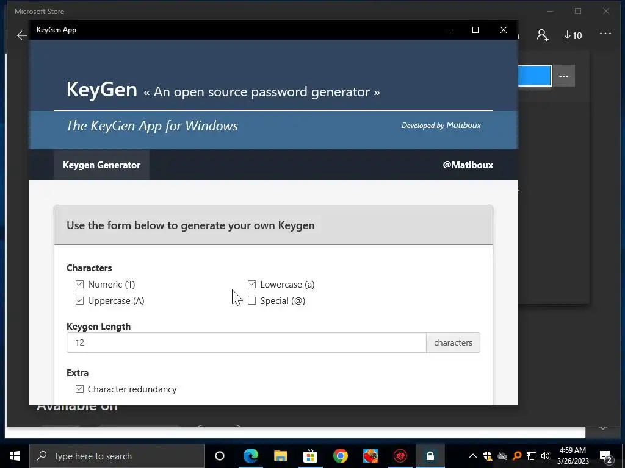This screenshot has width=625, height=468.
Task: Select the KeyGen App lock taskbar icon
Action: coord(430,456)
